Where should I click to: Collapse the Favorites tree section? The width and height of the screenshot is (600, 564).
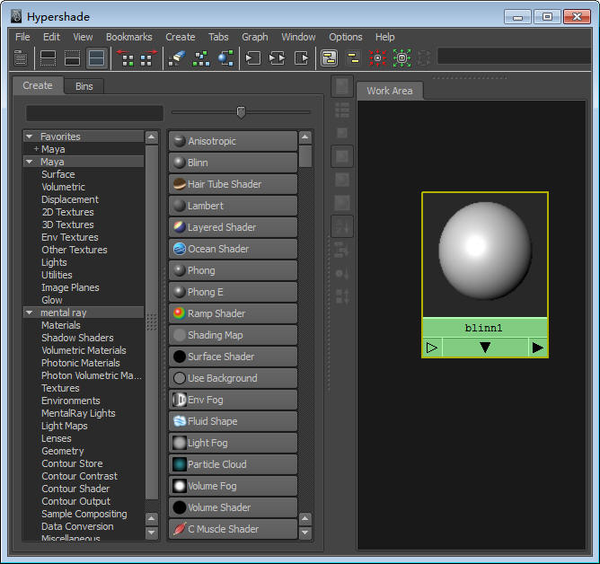coord(30,137)
